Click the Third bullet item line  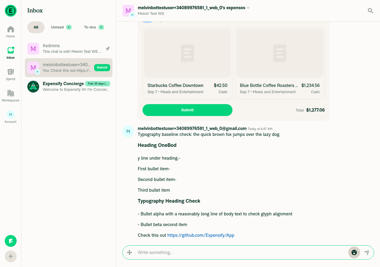point(154,190)
